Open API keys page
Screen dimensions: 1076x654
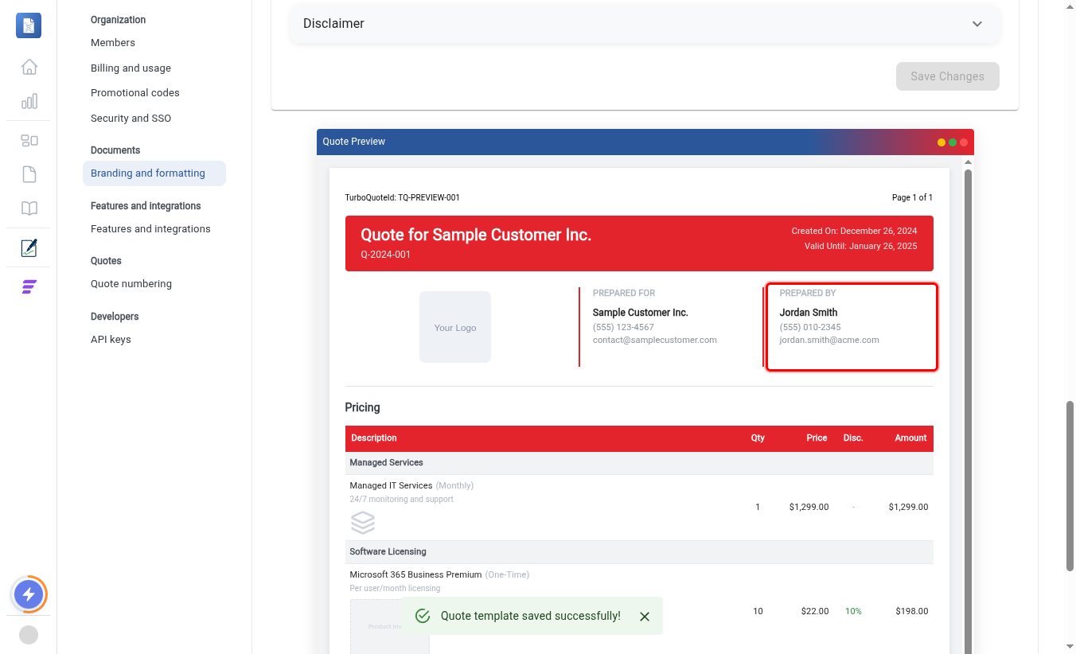tap(111, 340)
